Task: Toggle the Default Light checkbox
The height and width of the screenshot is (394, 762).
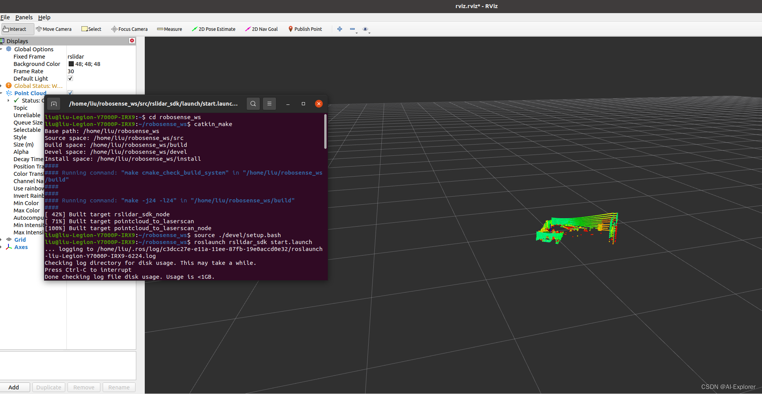Action: point(70,78)
